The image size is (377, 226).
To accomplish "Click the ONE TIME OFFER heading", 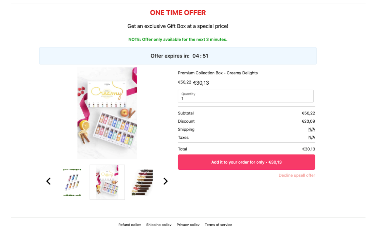I will click(178, 13).
